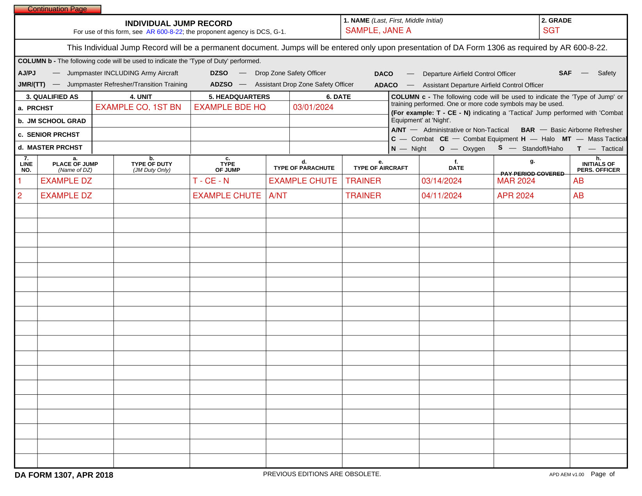The image size is (642, 496).
Task: Click the red Continuation Page button
Action: pos(57,9)
